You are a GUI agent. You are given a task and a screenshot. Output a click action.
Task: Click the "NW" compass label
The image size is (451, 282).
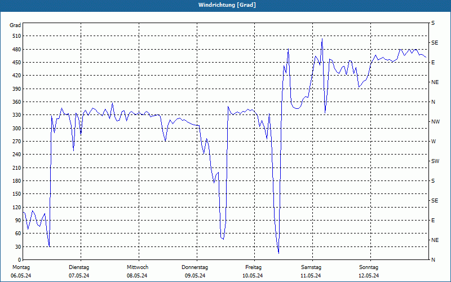click(x=435, y=122)
